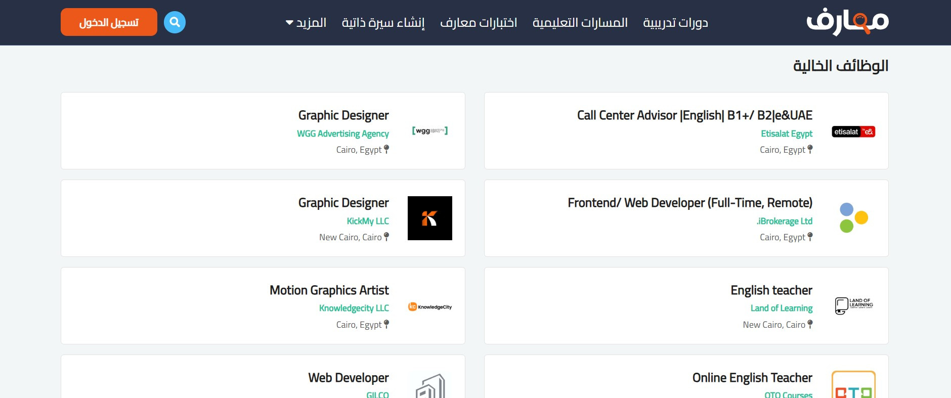Expand the المزيد dropdown menu
951x398 pixels.
coord(306,23)
